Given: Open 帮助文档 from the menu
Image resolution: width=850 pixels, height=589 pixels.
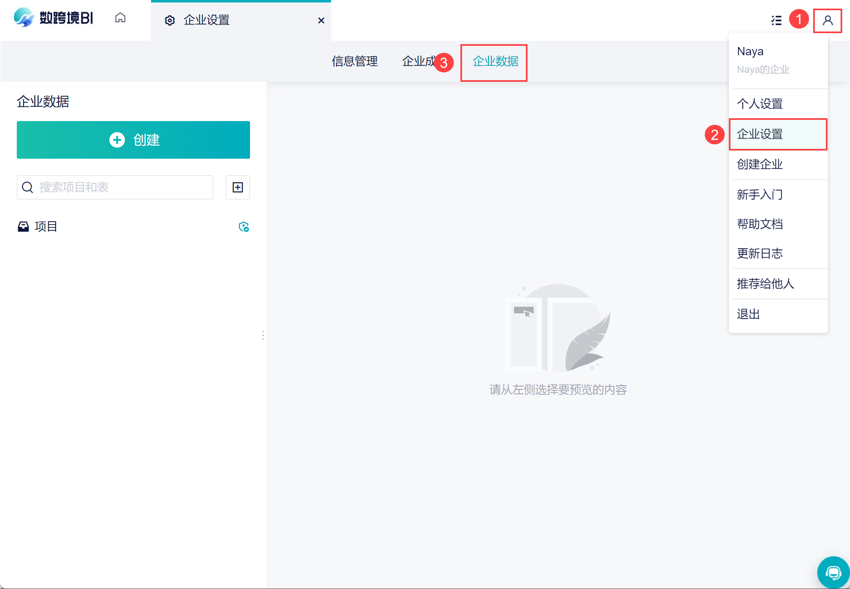Looking at the screenshot, I should (760, 224).
